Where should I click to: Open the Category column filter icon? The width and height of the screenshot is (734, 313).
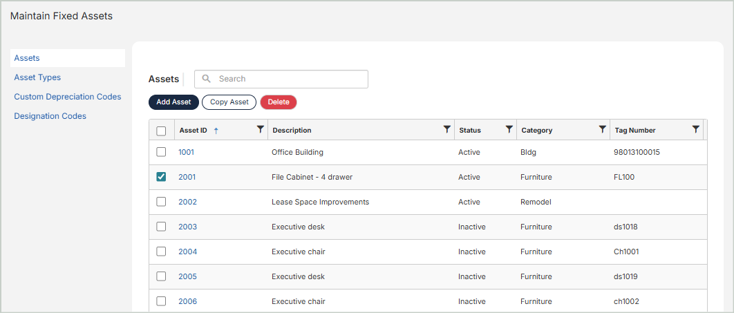click(x=602, y=129)
